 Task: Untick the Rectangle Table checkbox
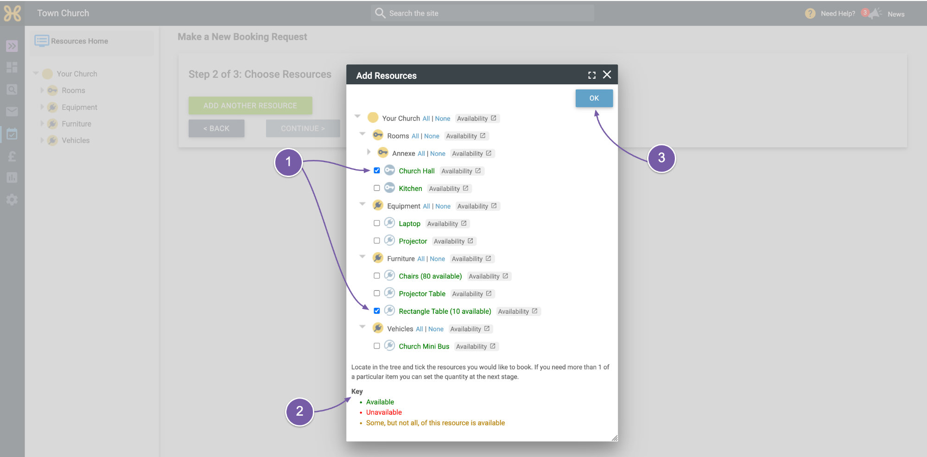377,311
